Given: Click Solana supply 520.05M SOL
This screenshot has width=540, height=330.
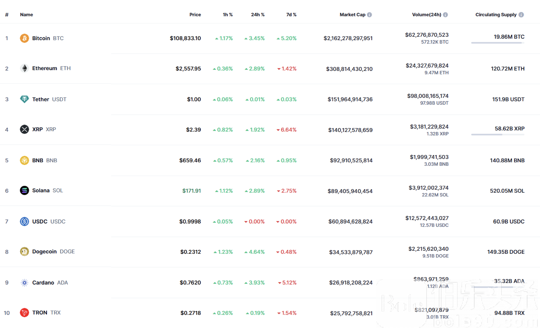Looking at the screenshot, I should click(507, 191).
